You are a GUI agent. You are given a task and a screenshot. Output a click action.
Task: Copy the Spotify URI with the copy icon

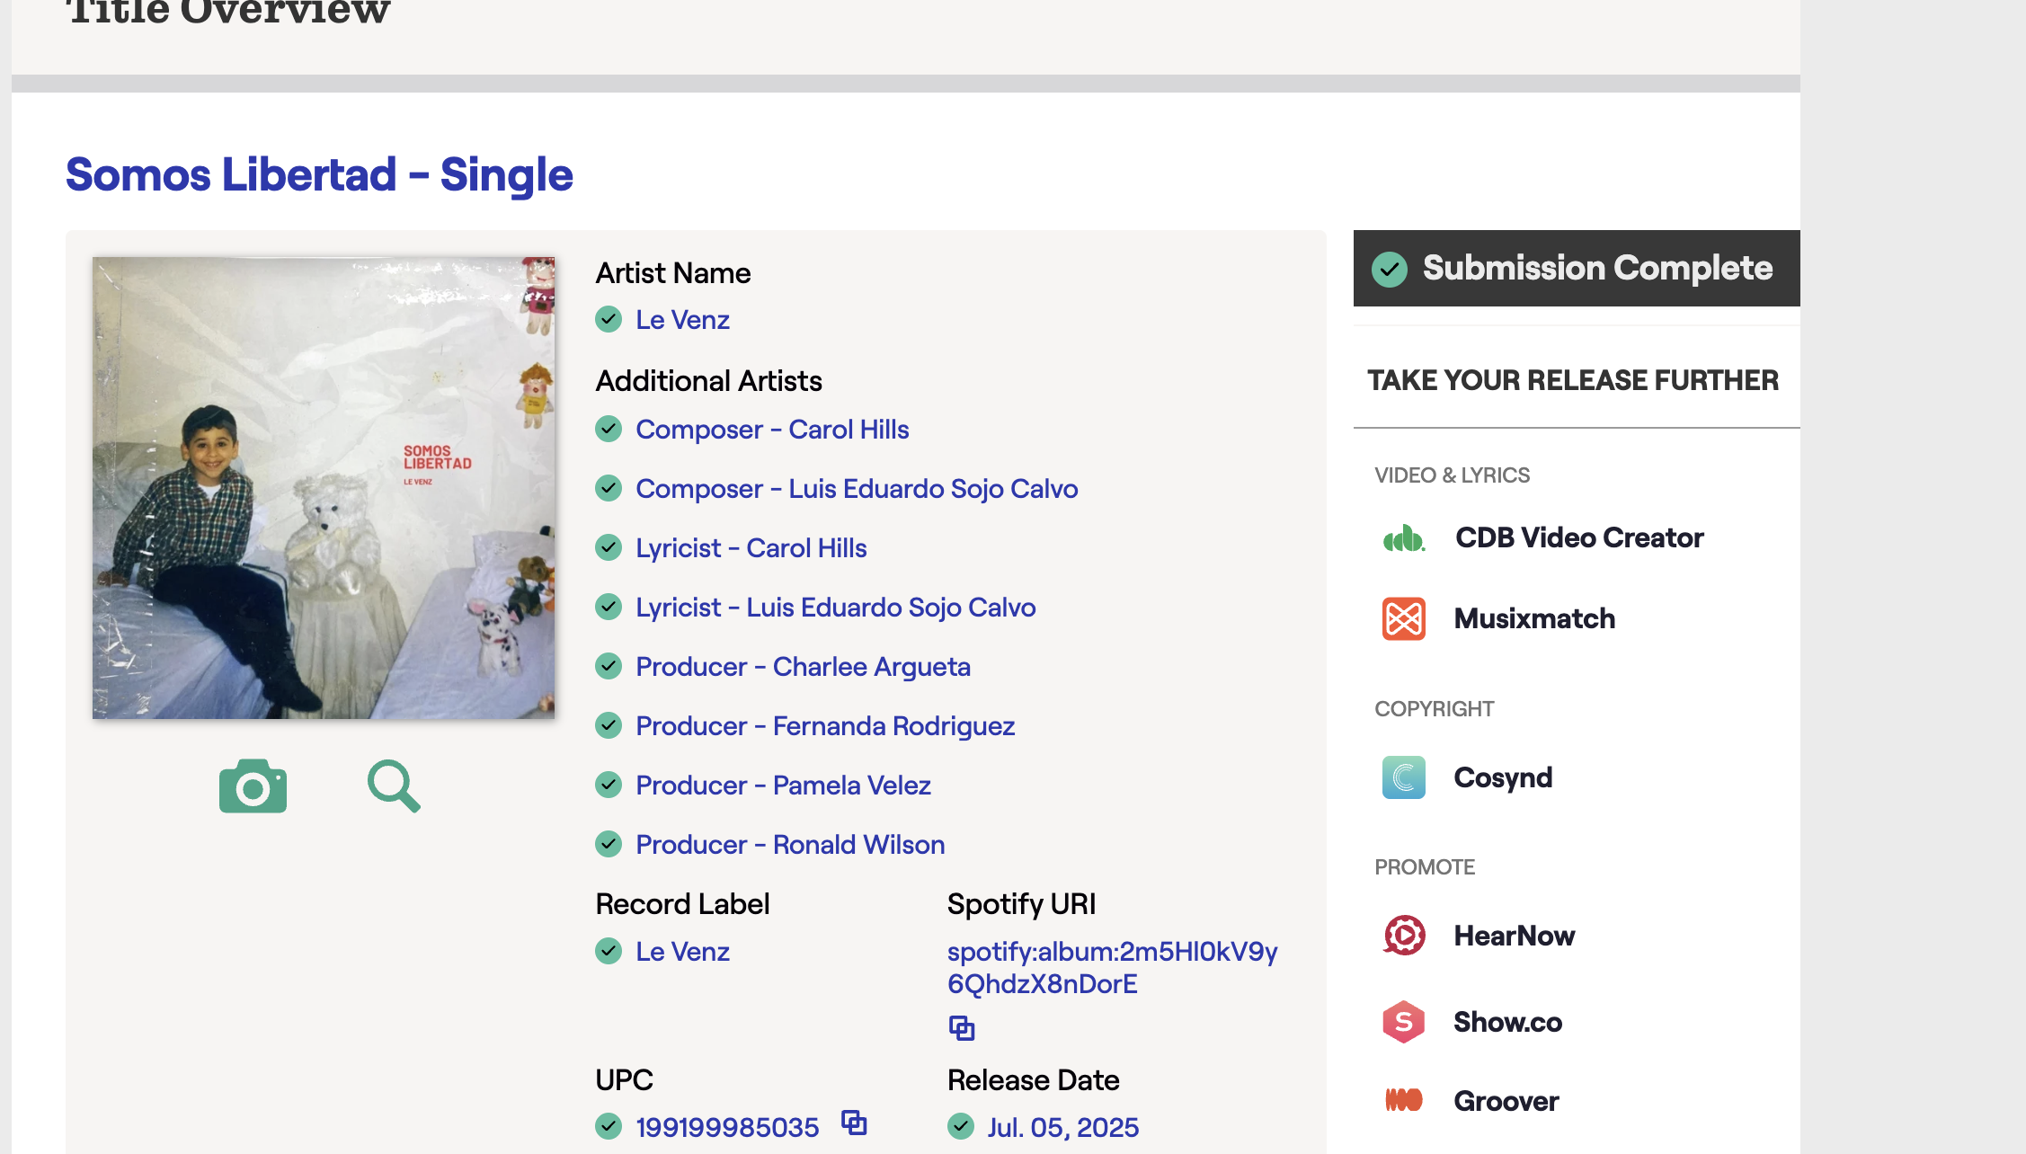[x=962, y=1027]
